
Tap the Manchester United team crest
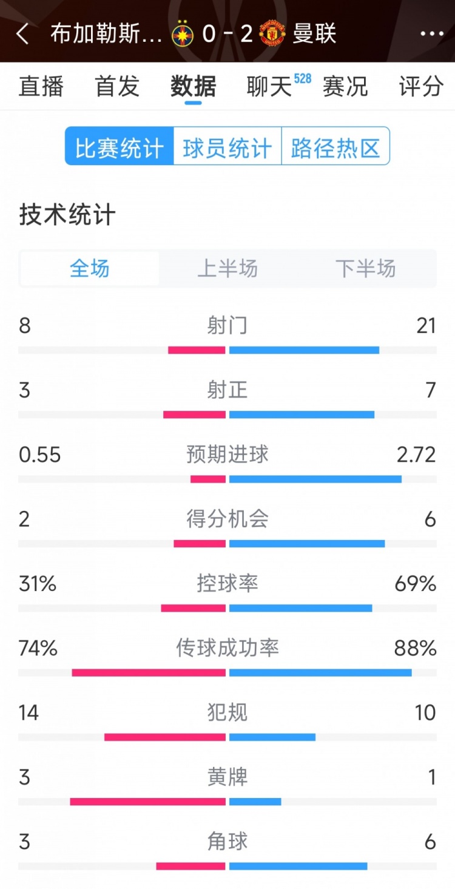click(272, 34)
